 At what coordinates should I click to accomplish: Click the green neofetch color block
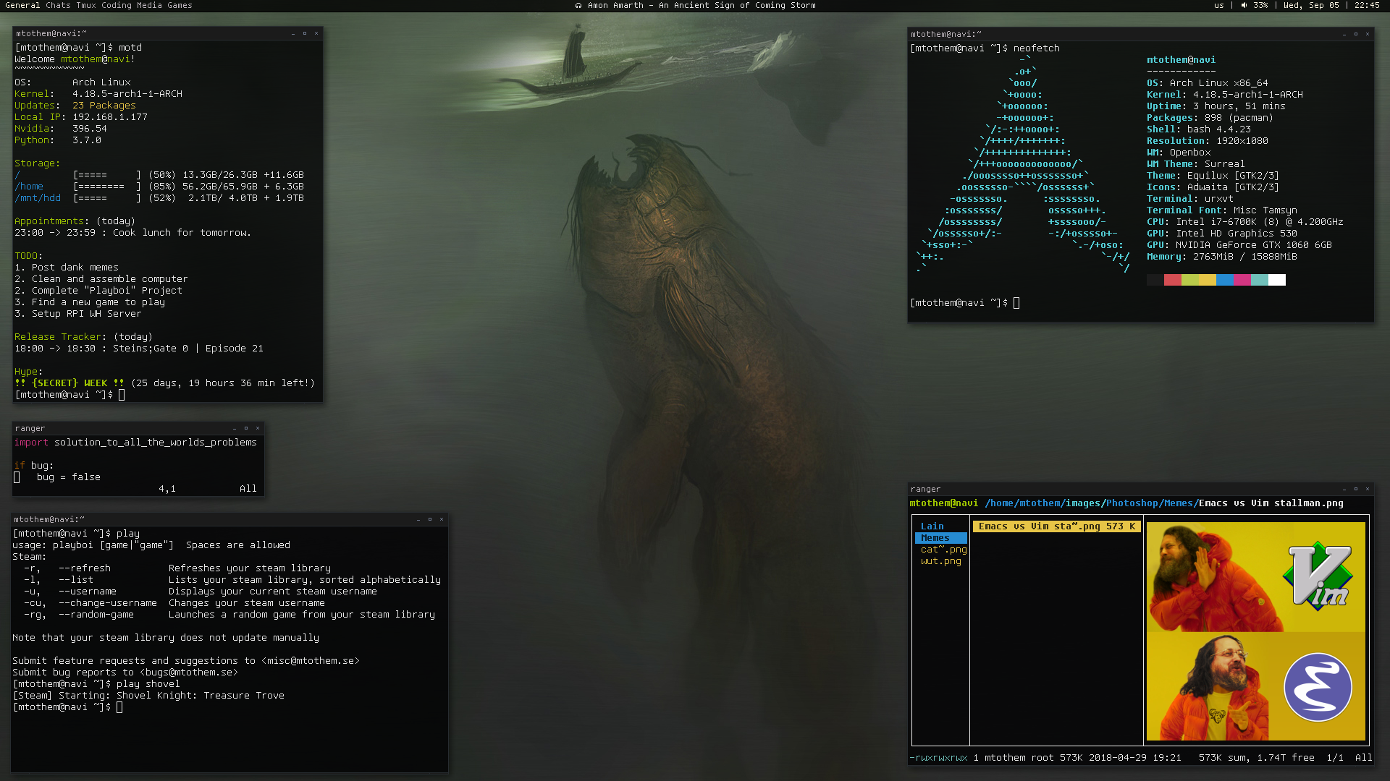(x=1190, y=280)
